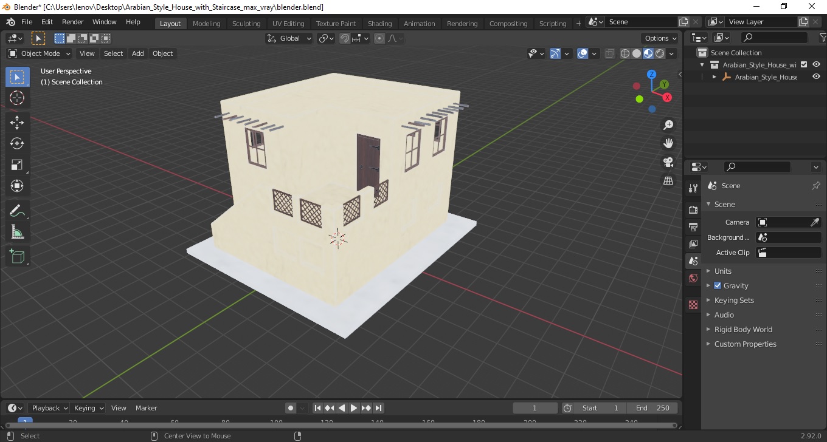Image resolution: width=827 pixels, height=442 pixels.
Task: Open the Texture properties tab
Action: 693,305
